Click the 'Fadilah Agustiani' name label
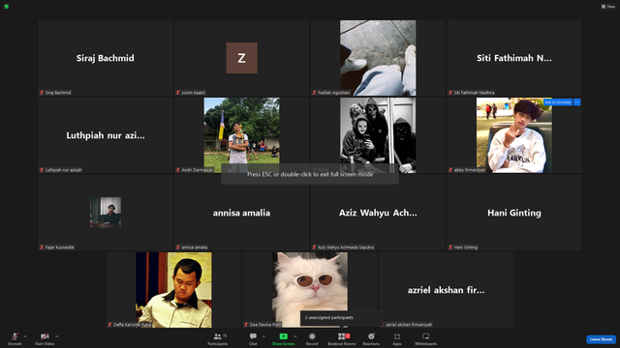The image size is (620, 348). click(x=333, y=93)
